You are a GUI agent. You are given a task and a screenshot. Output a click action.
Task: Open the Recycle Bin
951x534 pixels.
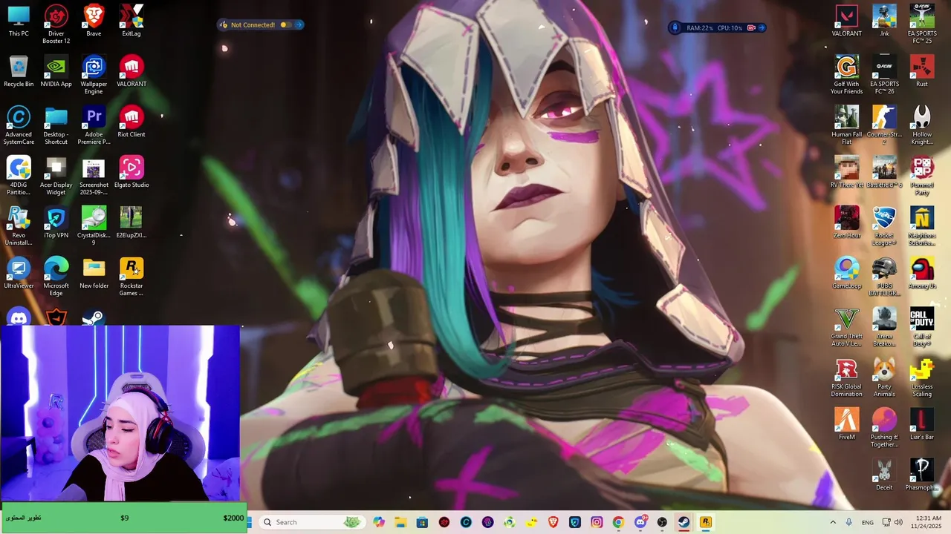tap(19, 71)
